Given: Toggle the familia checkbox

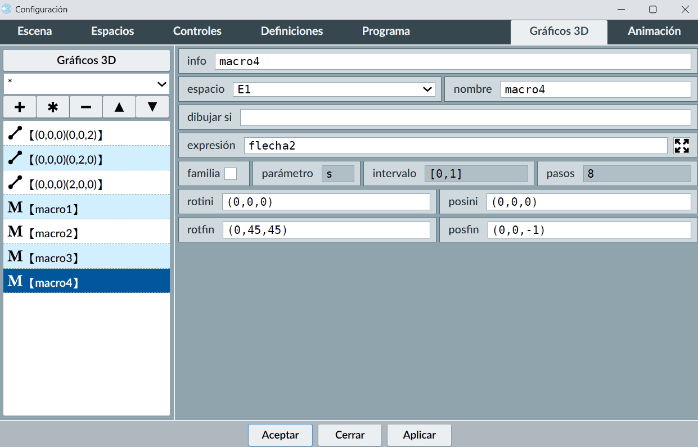Looking at the screenshot, I should (x=231, y=174).
